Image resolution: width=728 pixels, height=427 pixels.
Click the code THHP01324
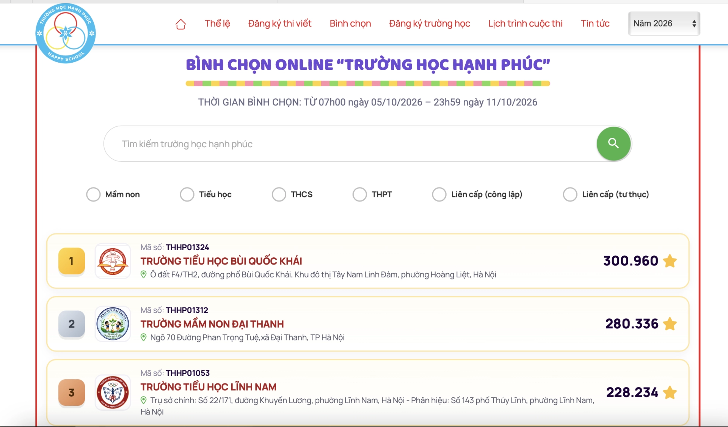pos(187,247)
